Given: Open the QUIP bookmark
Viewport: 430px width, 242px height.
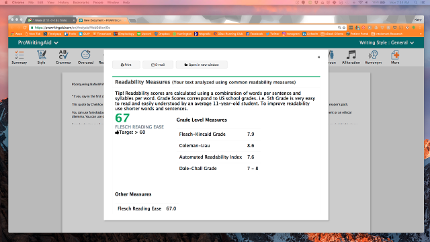Looking at the screenshot, I should (85, 34).
